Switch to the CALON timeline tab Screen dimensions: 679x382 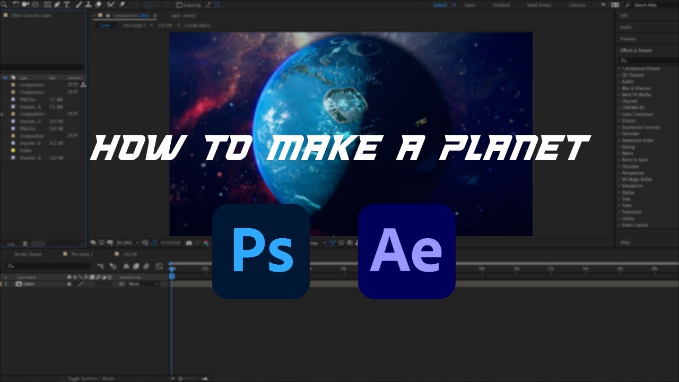[x=129, y=254]
